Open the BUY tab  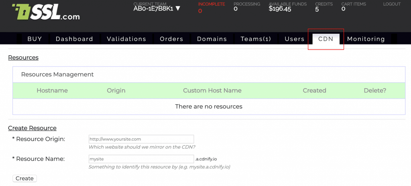pos(35,39)
